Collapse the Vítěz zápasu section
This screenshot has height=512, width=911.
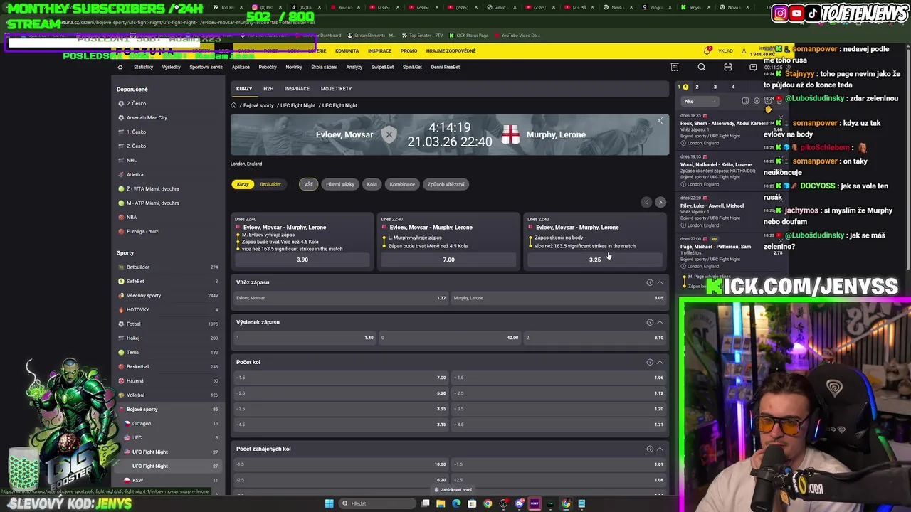[660, 282]
